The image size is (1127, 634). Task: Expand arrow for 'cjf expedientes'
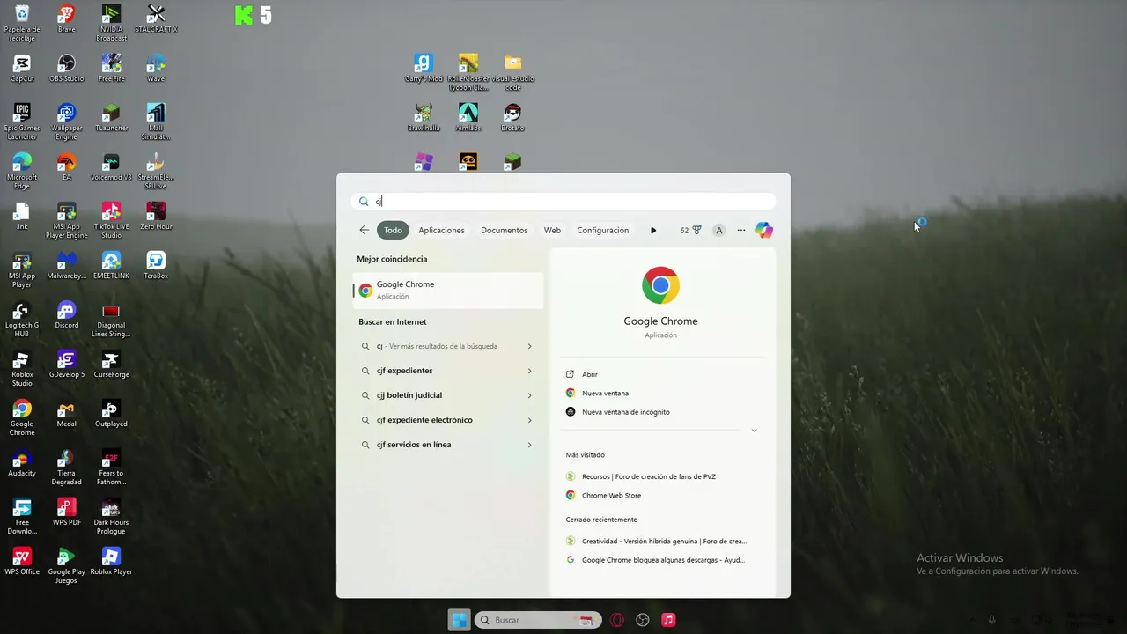529,371
